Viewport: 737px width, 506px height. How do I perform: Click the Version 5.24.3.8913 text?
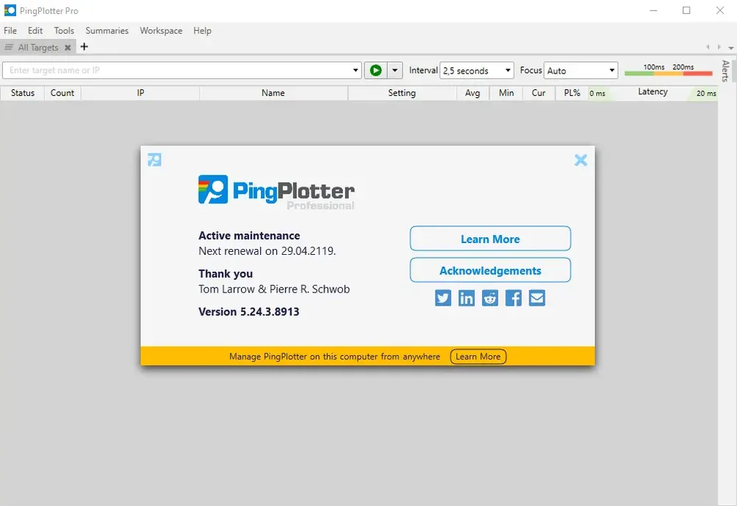click(248, 312)
